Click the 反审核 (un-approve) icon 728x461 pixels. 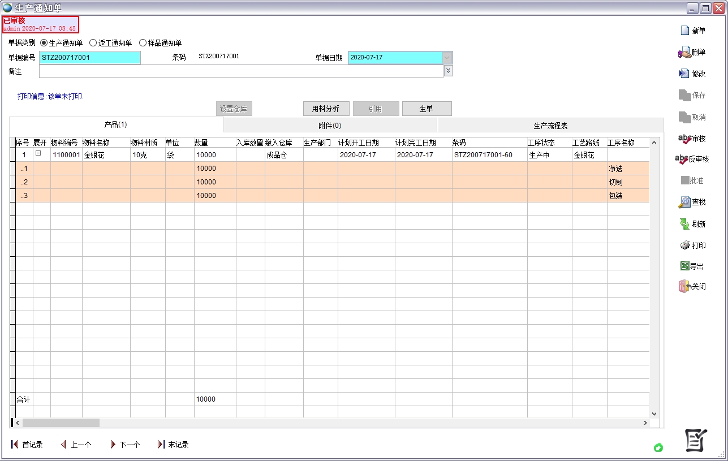coord(682,160)
